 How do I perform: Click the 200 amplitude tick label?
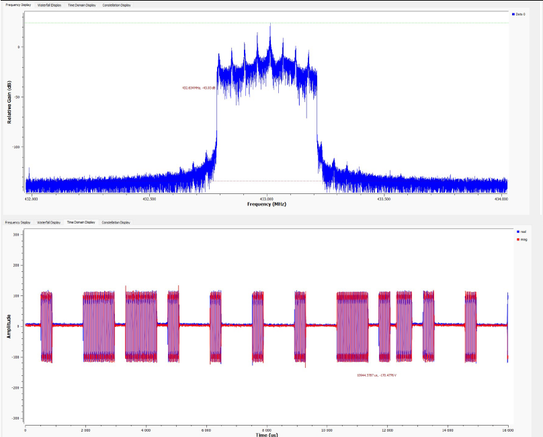coord(16,265)
